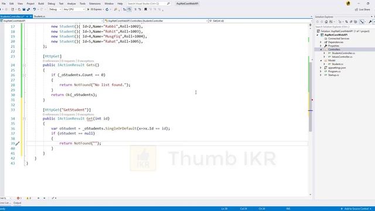This screenshot has height=211, width=375.
Task: Toggle the bookmark icon in toolbar
Action: pyautogui.click(x=145, y=9)
